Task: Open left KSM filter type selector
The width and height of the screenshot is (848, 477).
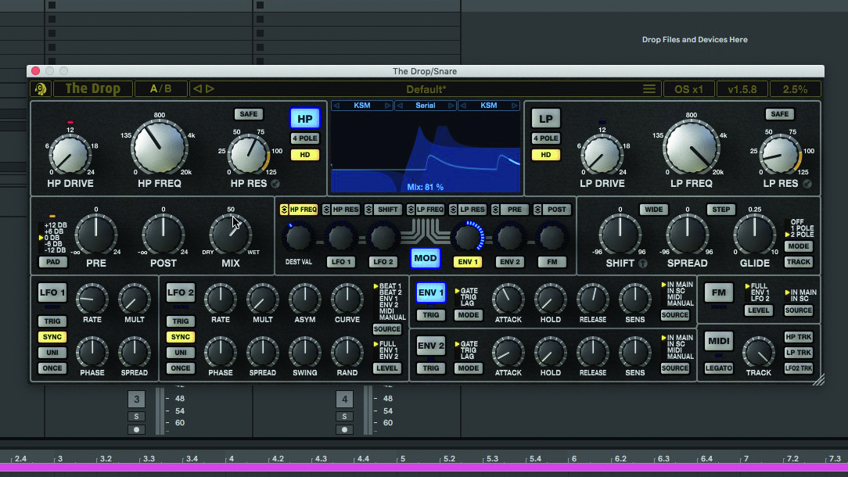Action: (361, 106)
